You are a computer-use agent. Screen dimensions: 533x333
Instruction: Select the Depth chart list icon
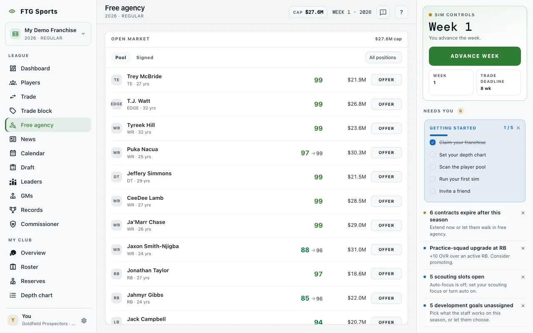[13, 295]
